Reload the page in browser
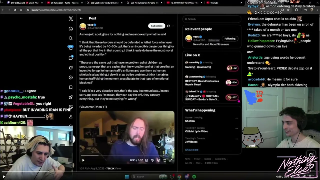The image size is (320, 180). point(15,10)
